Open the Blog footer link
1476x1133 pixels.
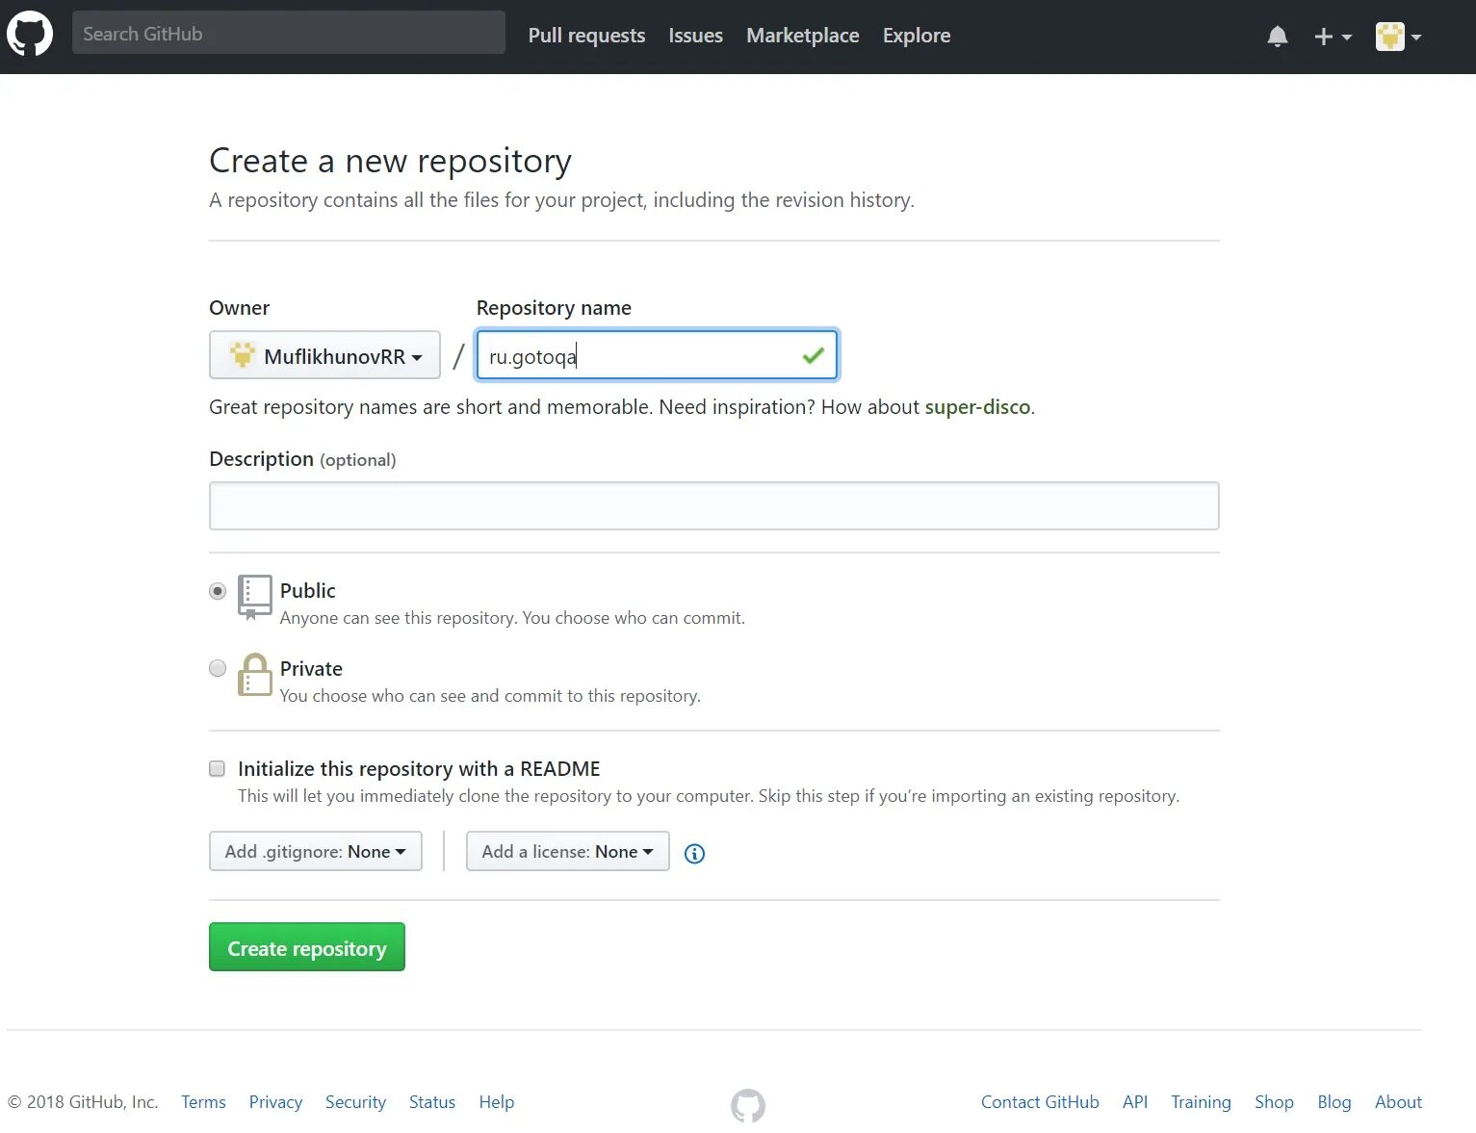[1334, 1102]
